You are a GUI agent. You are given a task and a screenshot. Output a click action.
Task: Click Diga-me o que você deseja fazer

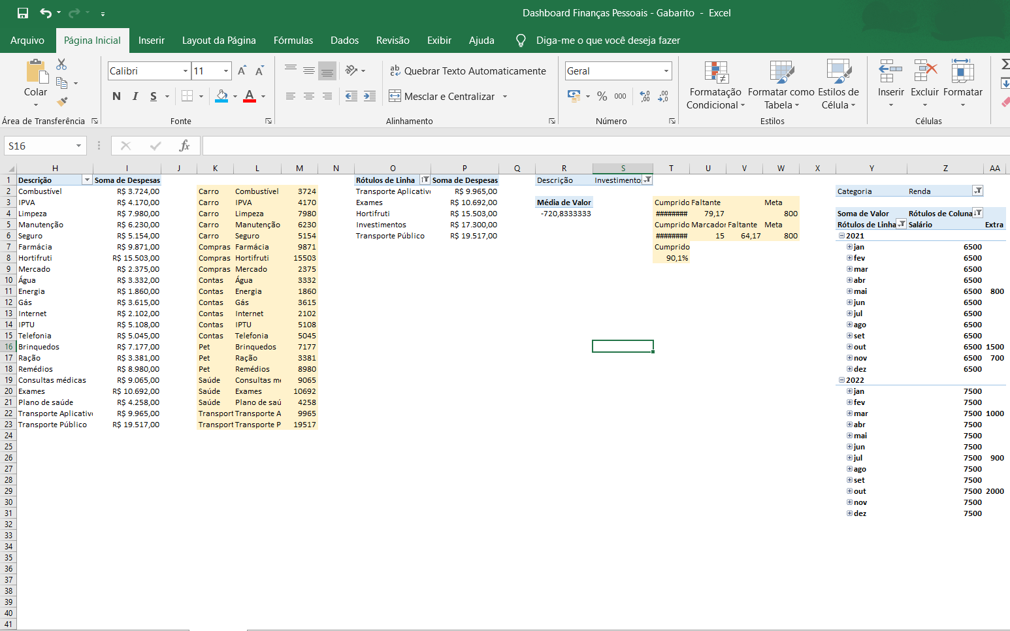click(x=608, y=40)
